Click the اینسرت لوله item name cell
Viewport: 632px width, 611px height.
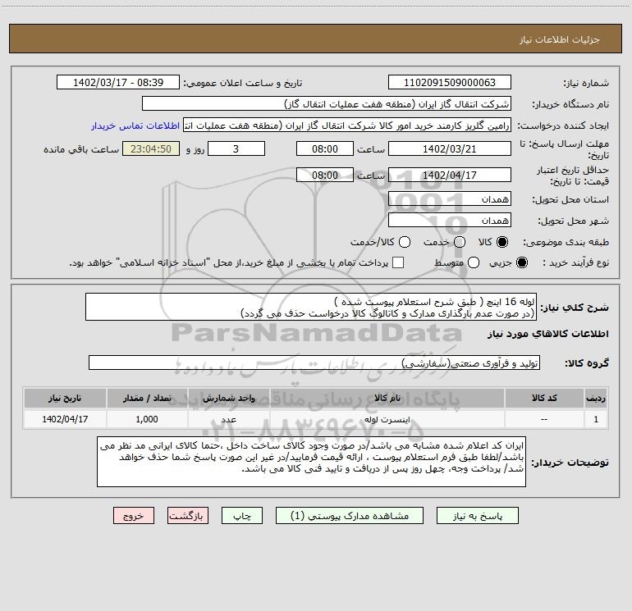[387, 419]
